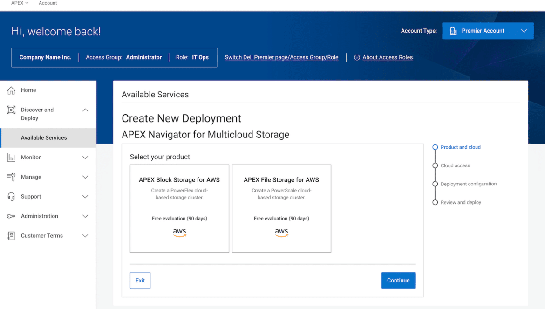This screenshot has height=309, width=545.
Task: Click the Exit button
Action: (x=140, y=281)
